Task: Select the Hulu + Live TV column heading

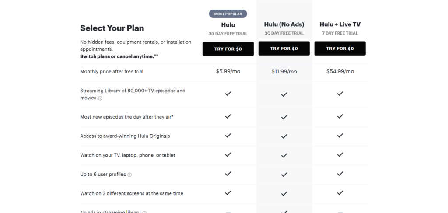Action: point(340,24)
